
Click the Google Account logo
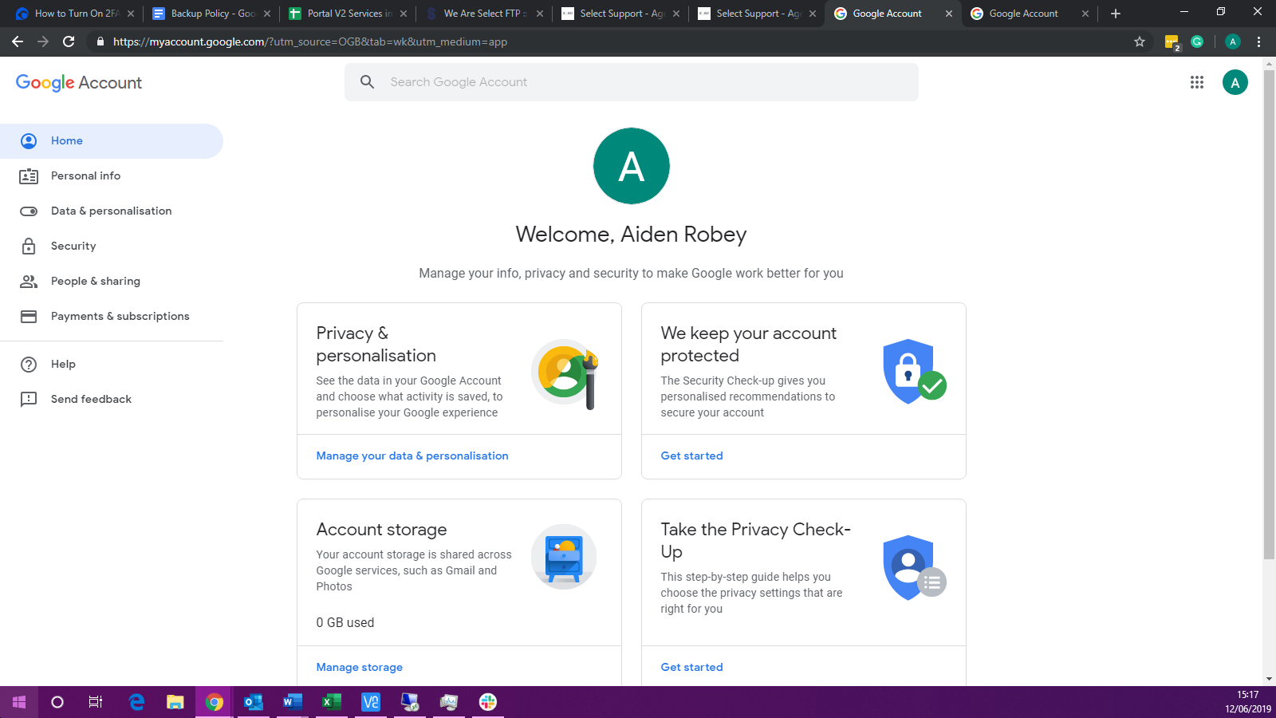point(79,83)
